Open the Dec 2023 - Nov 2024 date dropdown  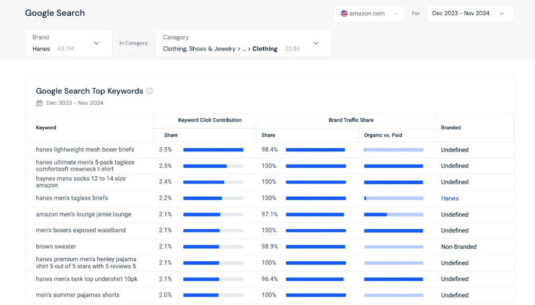(470, 13)
